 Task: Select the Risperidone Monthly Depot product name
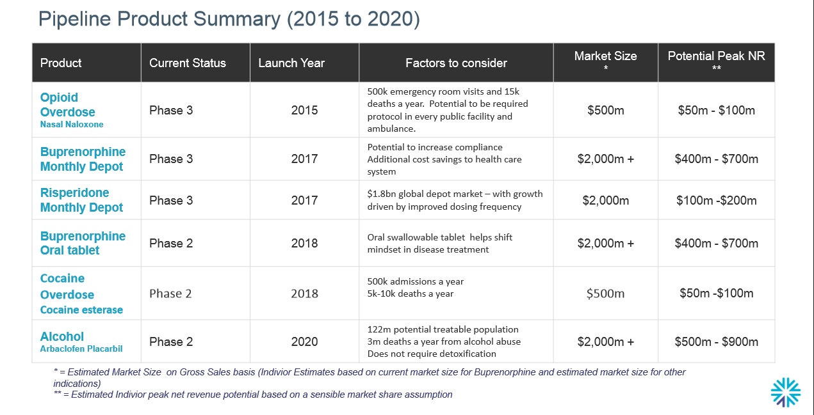point(81,200)
